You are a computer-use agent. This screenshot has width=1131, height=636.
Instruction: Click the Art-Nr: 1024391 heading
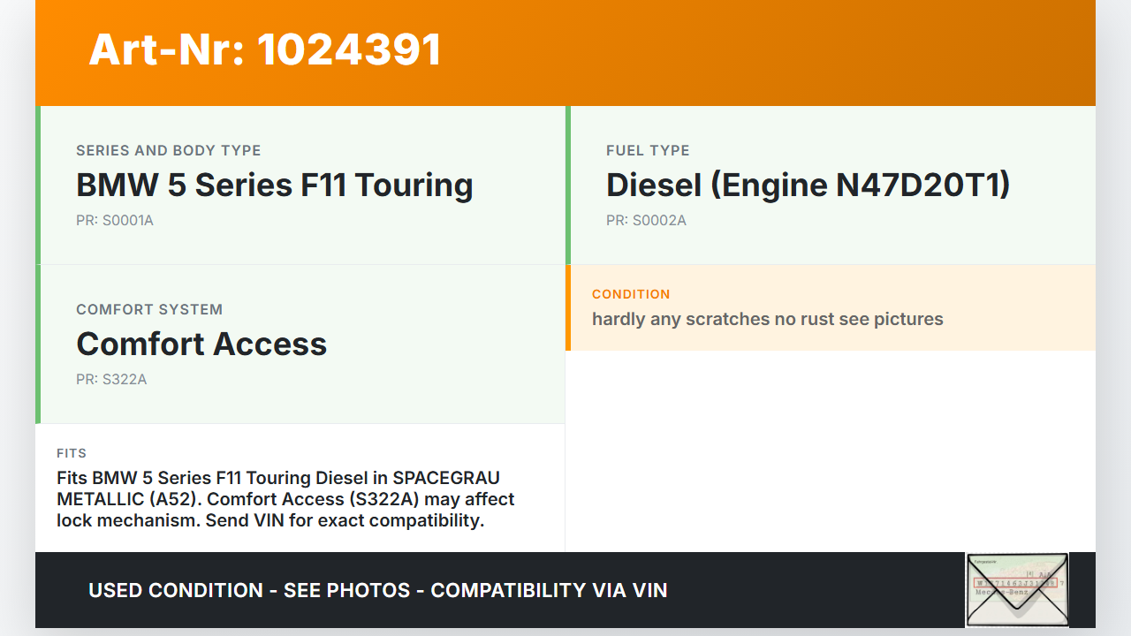265,49
